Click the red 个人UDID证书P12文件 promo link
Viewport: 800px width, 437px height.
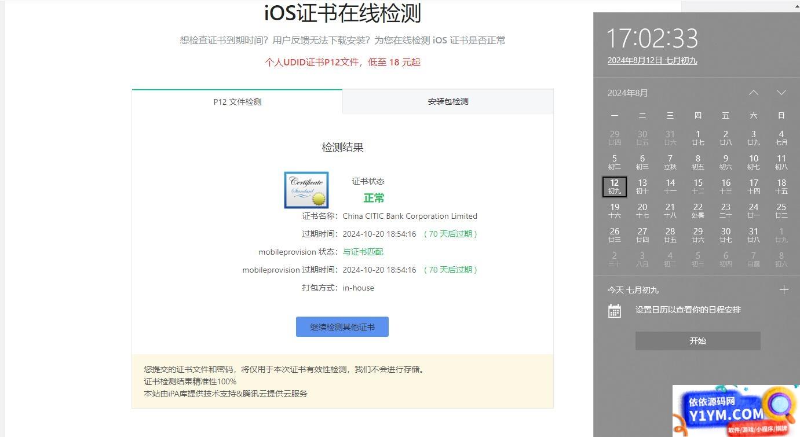342,62
